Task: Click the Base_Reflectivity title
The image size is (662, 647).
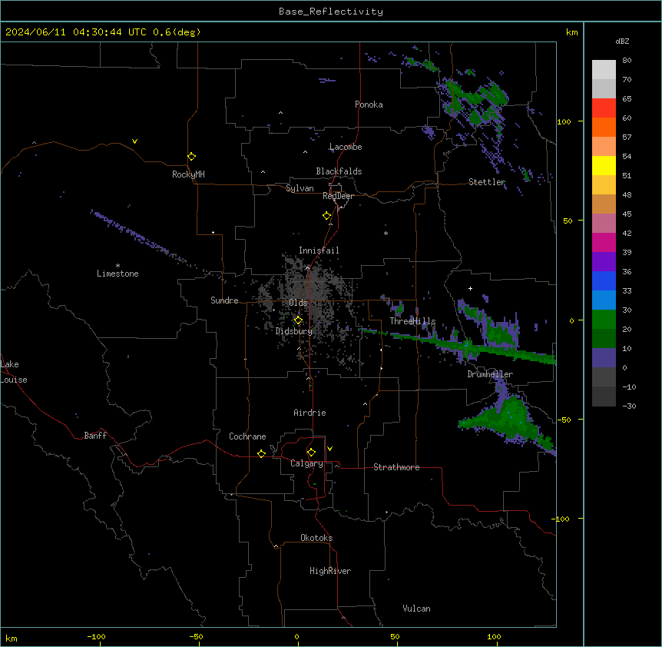Action: click(331, 12)
